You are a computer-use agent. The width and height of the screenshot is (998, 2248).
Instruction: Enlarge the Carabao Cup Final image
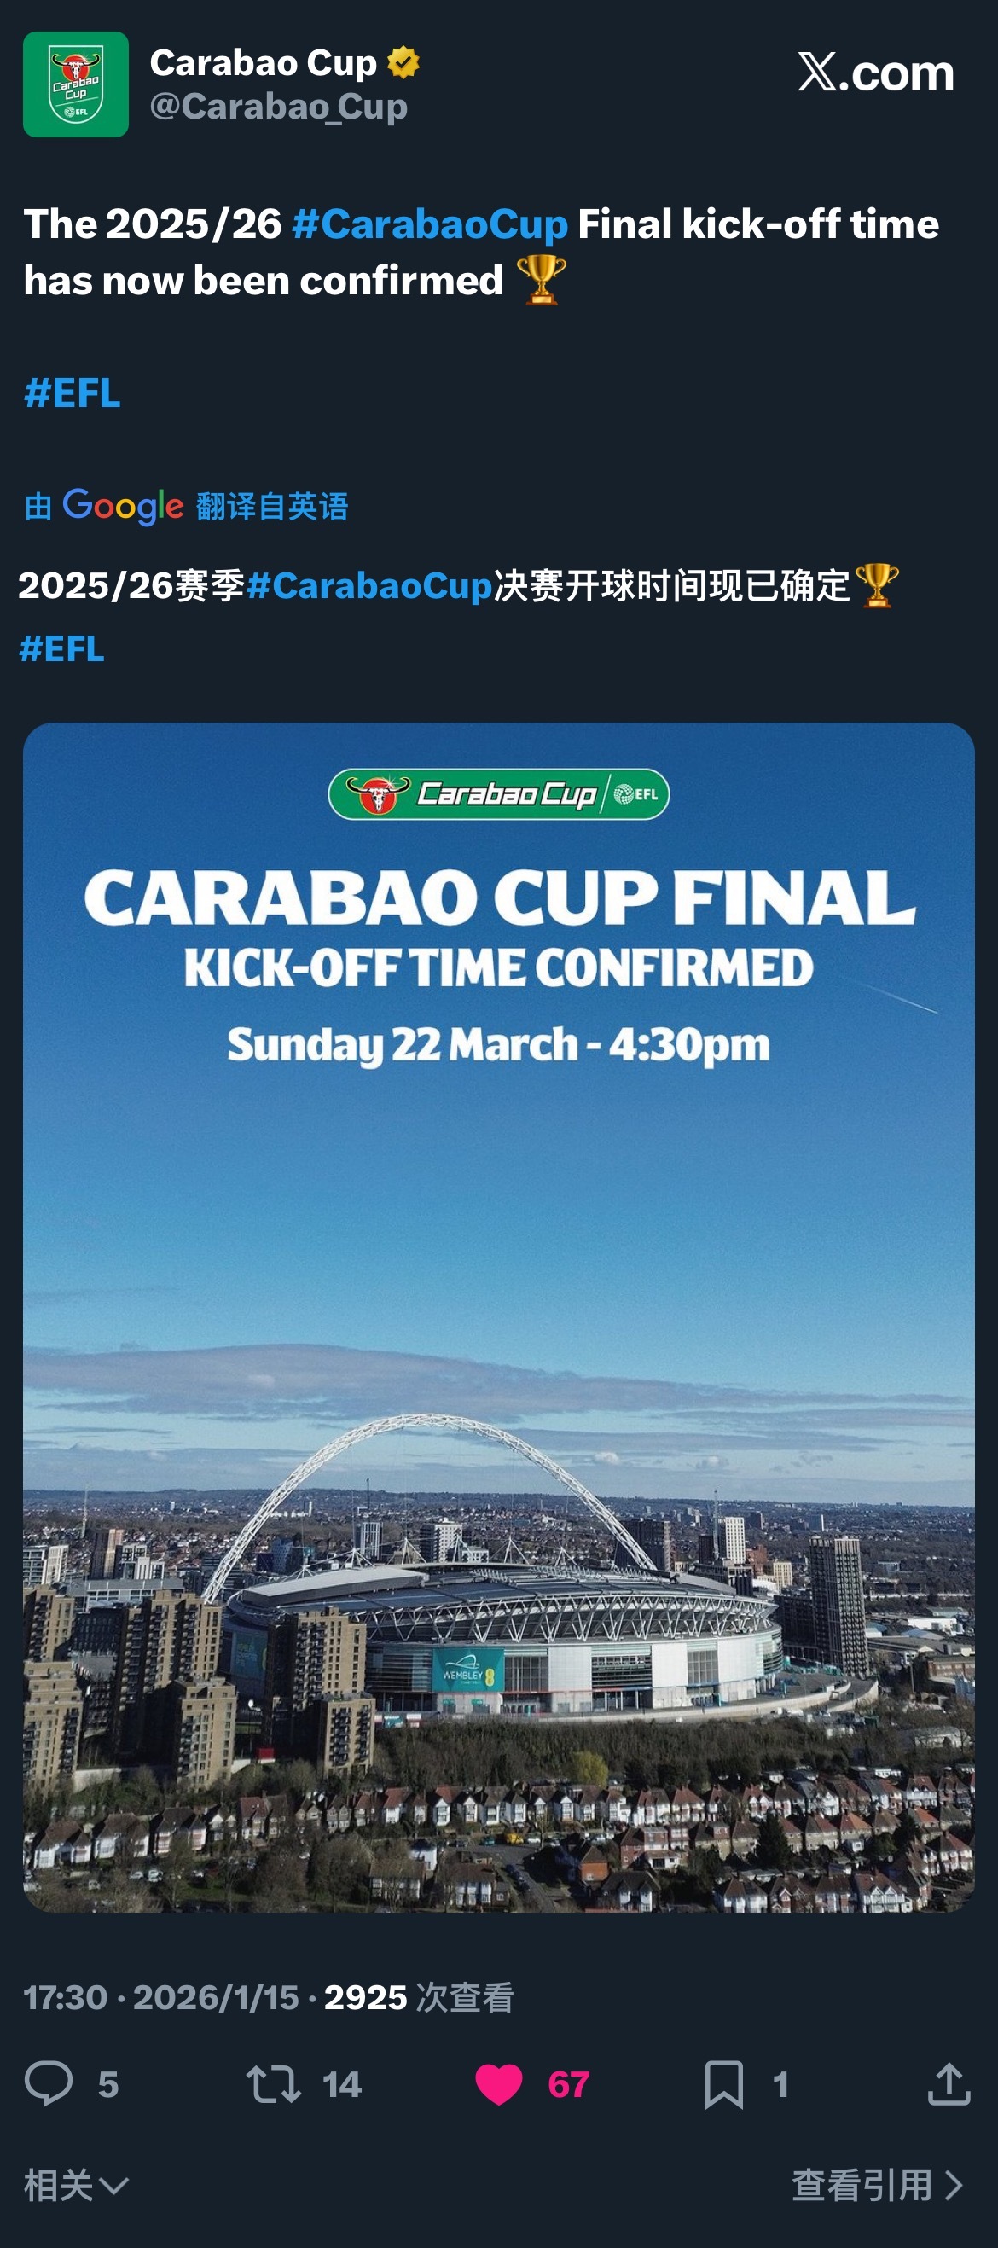tap(499, 1317)
